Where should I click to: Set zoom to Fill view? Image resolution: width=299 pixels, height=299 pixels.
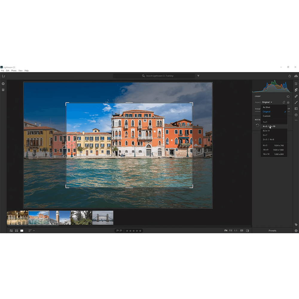pyautogui.click(x=231, y=231)
